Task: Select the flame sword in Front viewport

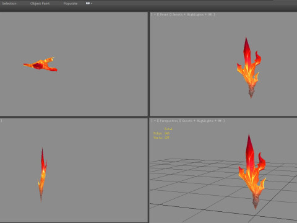Action: point(249,70)
